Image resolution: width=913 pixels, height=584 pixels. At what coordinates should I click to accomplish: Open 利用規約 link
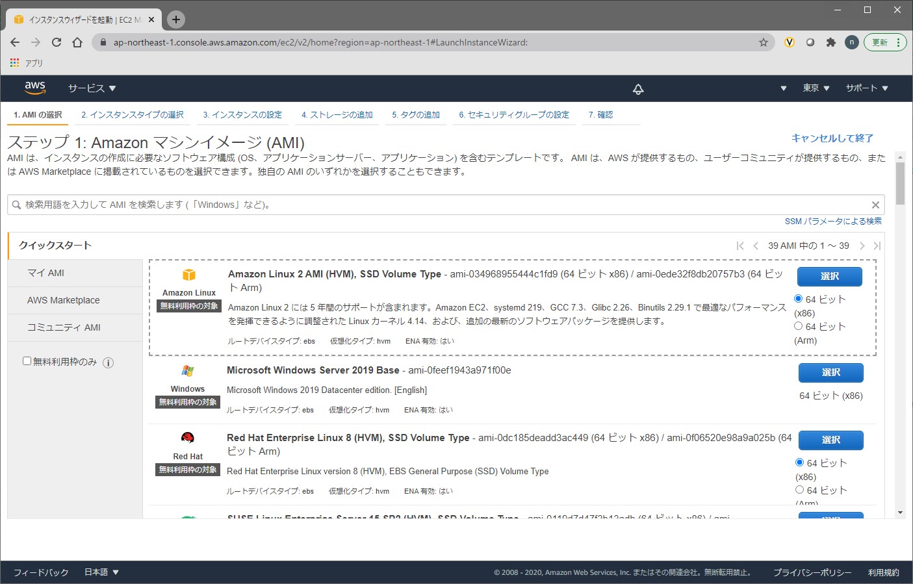coord(884,572)
